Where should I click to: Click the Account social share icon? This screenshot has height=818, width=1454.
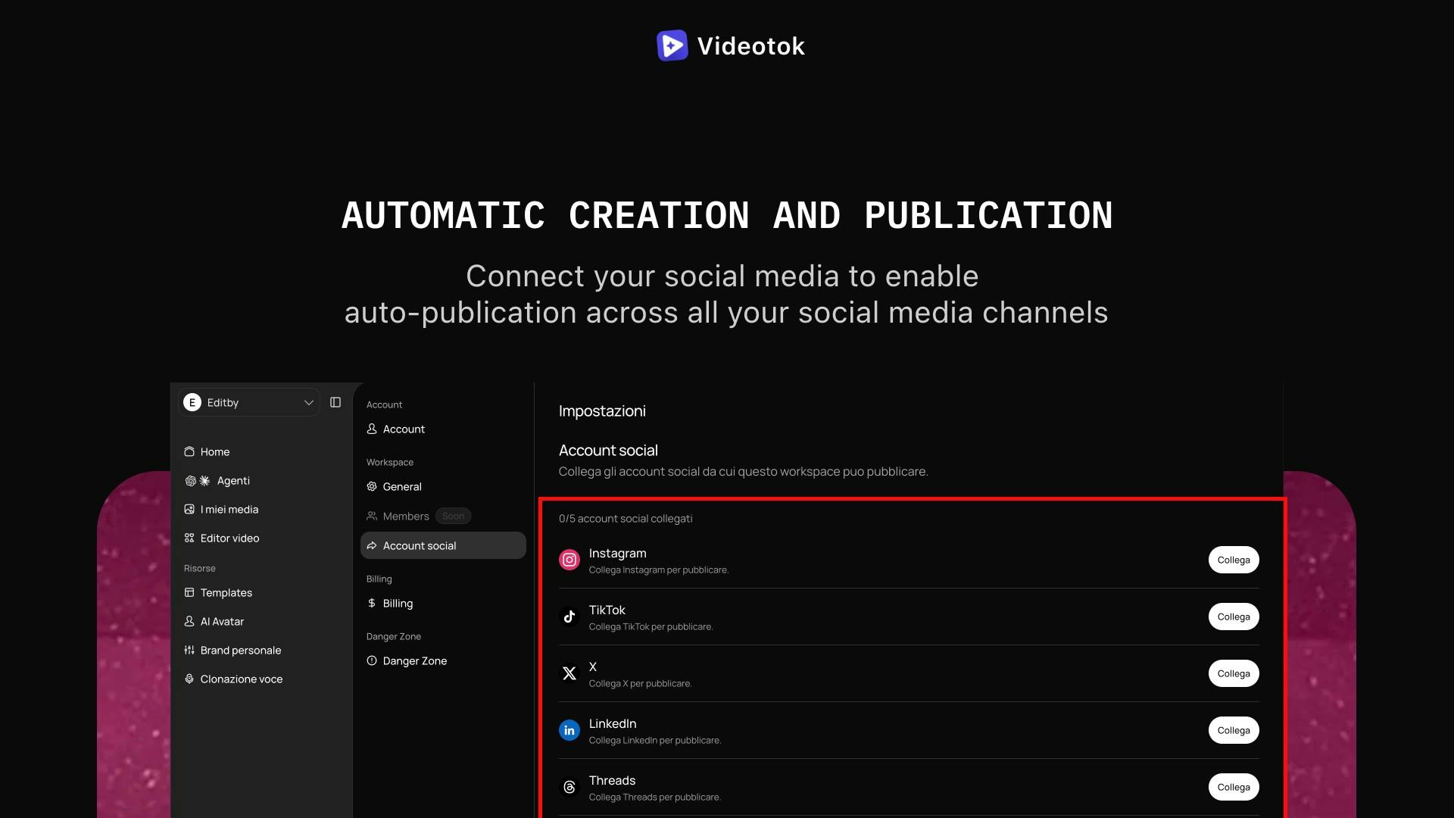(372, 545)
